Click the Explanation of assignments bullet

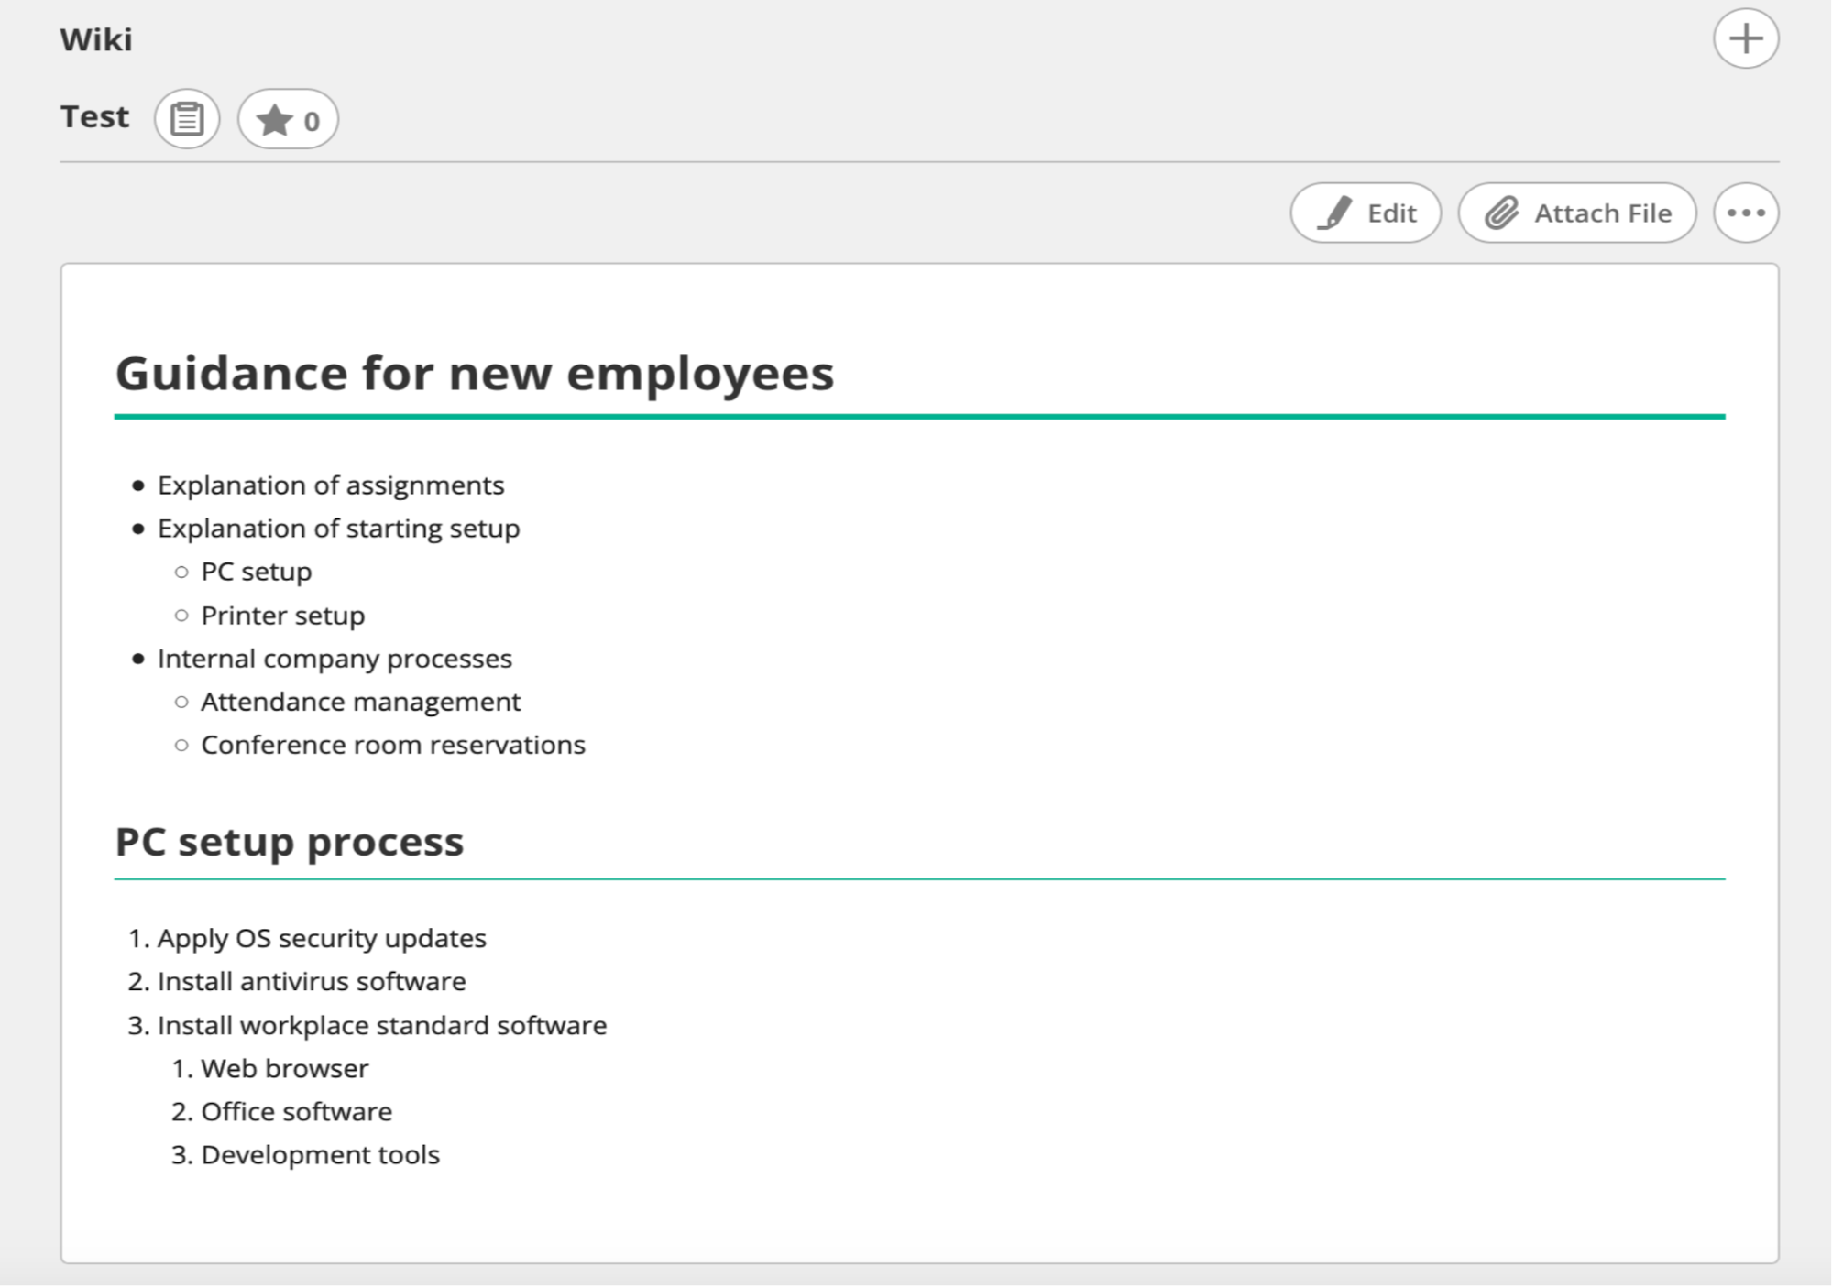click(331, 485)
